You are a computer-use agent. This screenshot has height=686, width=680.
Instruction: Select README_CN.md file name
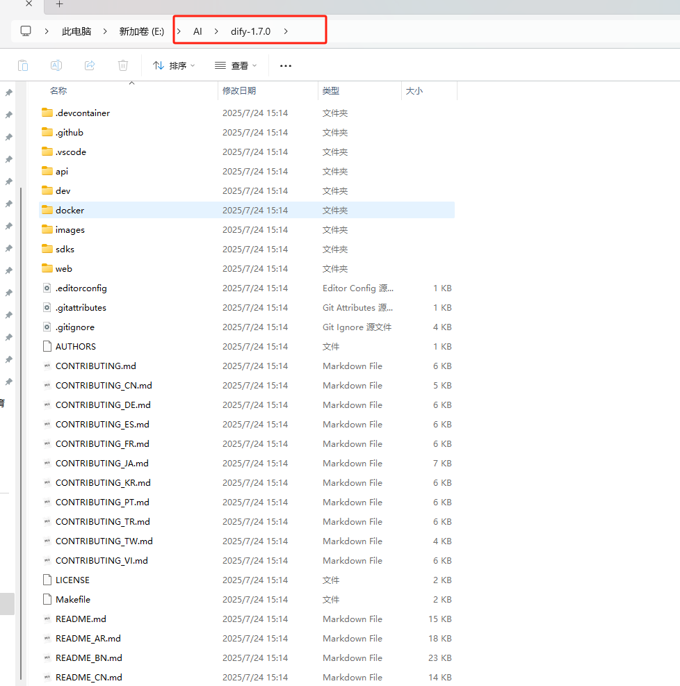click(x=89, y=678)
